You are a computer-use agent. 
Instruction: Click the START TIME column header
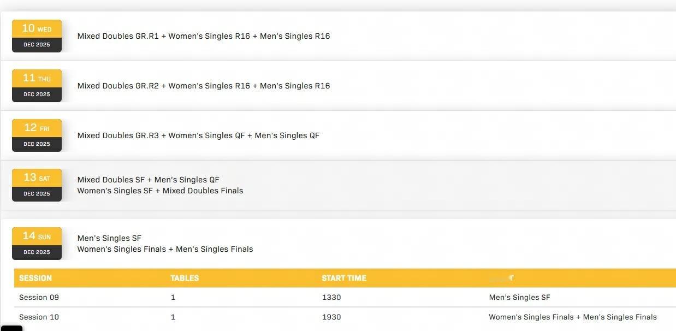click(x=344, y=278)
